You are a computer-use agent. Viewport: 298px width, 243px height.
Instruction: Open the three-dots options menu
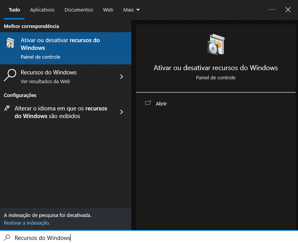[x=272, y=10]
